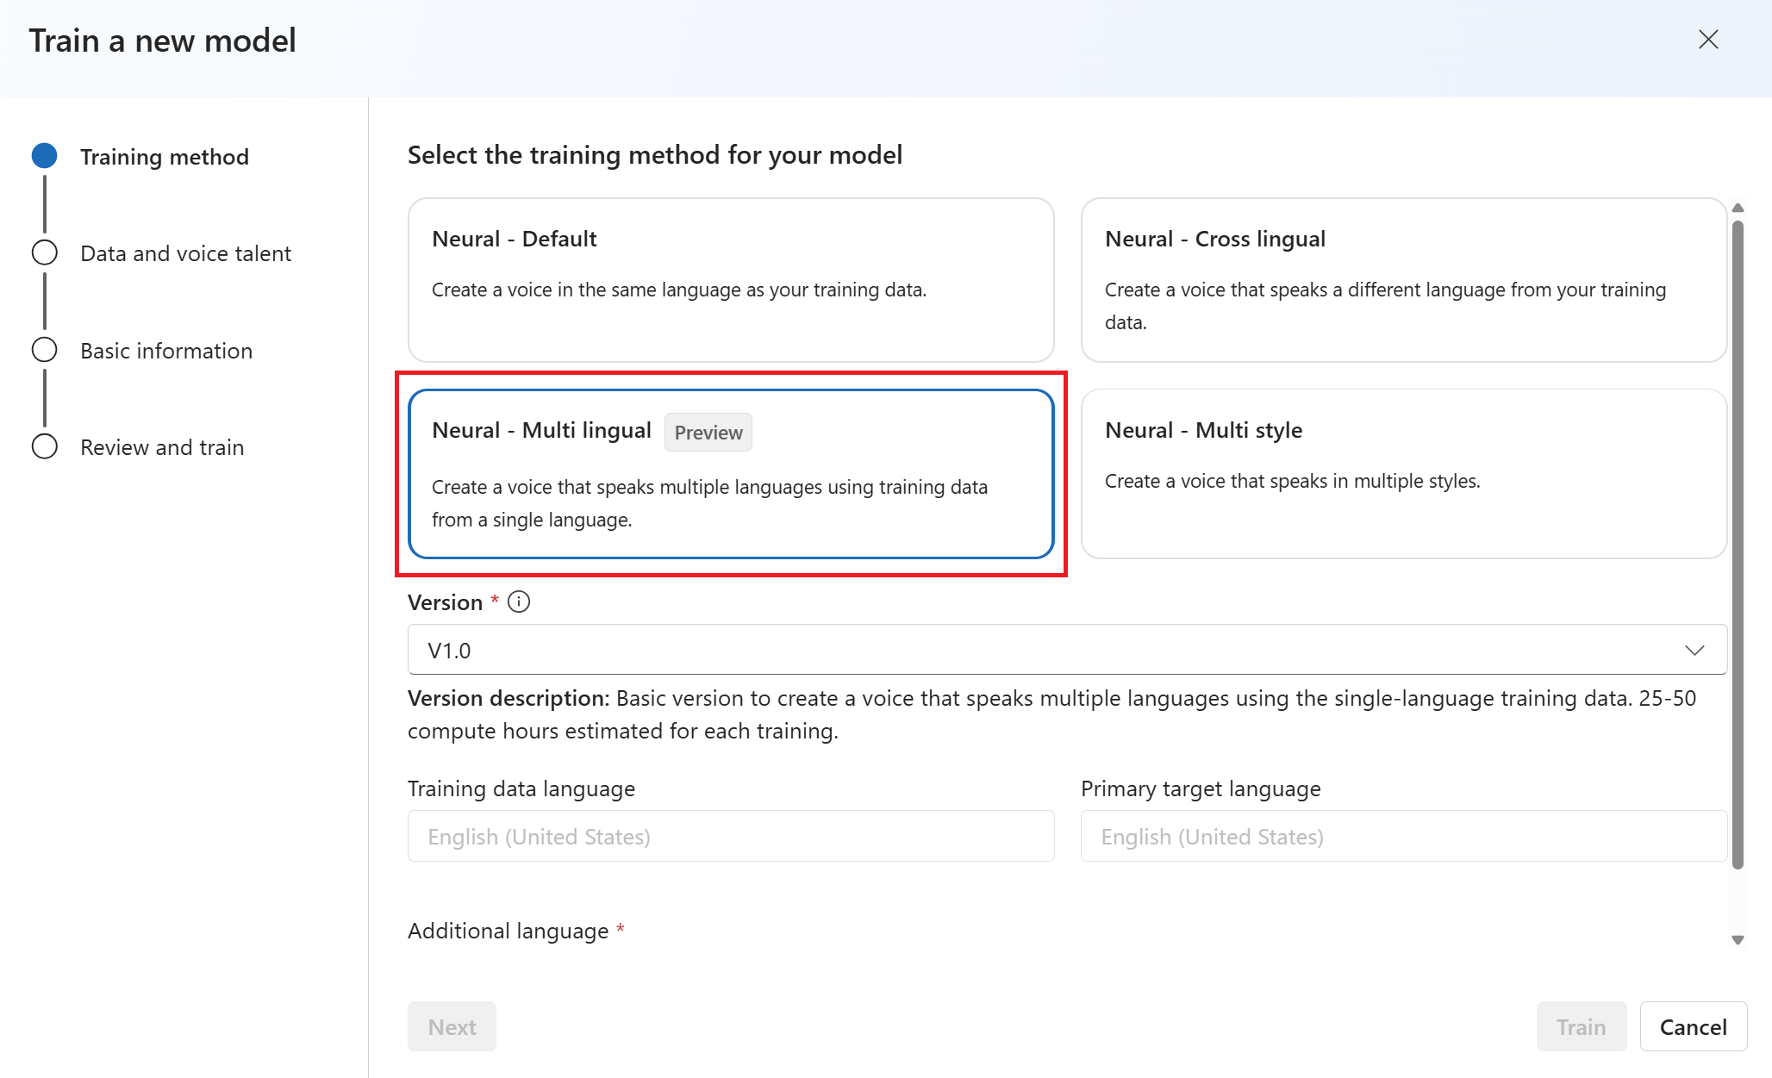Viewport: 1772px width, 1078px height.
Task: Click the scrollbar up arrow
Action: [1738, 208]
